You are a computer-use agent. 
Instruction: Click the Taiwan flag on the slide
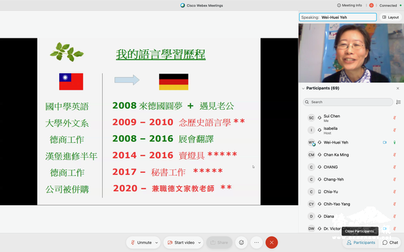[x=71, y=82]
